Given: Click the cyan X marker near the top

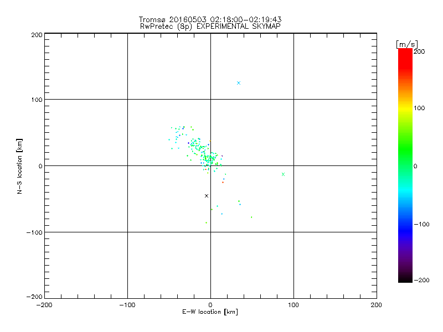Looking at the screenshot, I should click(x=239, y=83).
